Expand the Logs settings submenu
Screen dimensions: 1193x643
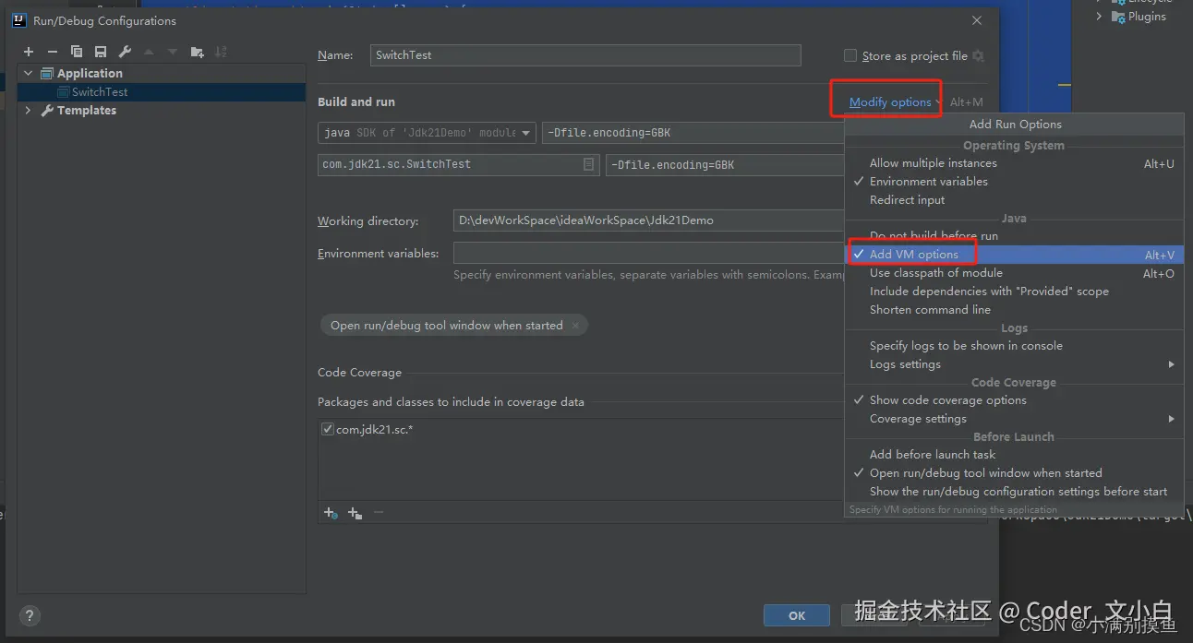click(1014, 364)
